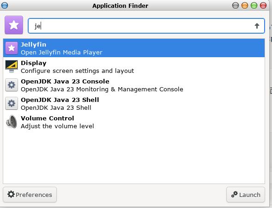272x208 pixels.
Task: Select the Display entry title
Action: pos(34,63)
